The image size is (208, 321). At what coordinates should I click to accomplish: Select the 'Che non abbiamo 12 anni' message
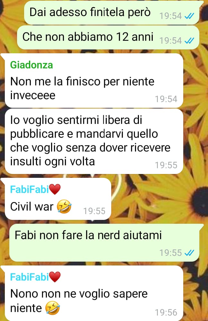point(108,38)
